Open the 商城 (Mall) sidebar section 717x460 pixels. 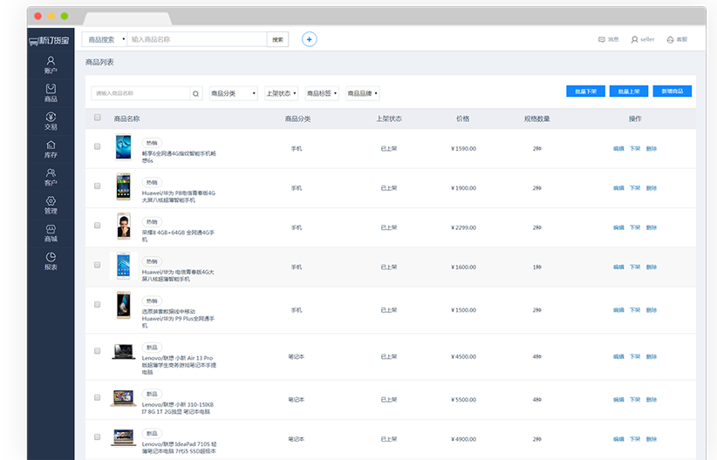pos(51,233)
